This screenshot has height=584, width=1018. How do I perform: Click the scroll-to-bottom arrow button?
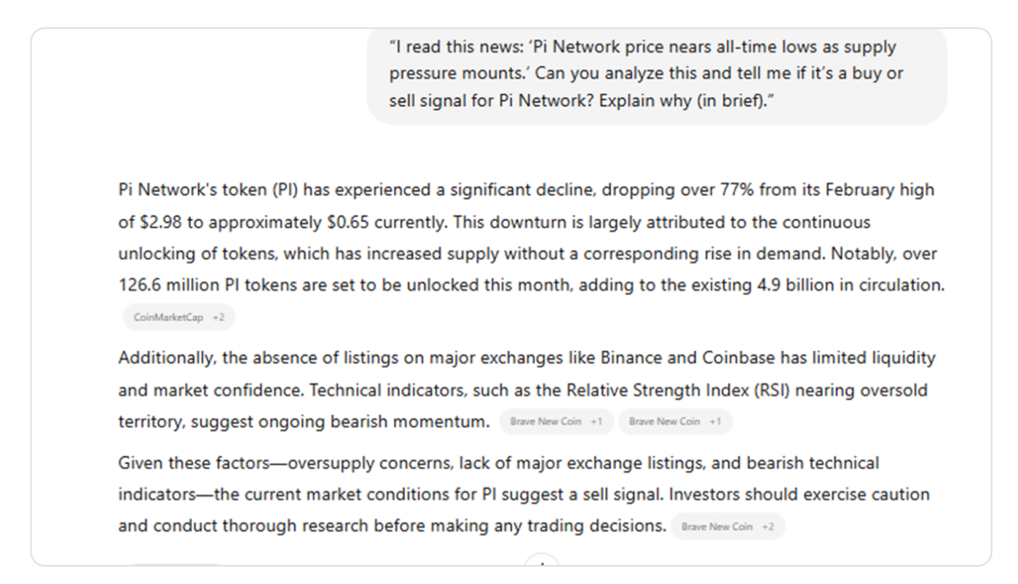tap(541, 561)
